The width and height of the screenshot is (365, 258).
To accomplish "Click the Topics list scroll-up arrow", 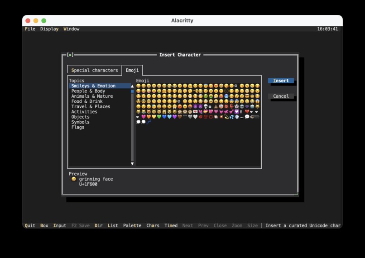I will coord(132,86).
